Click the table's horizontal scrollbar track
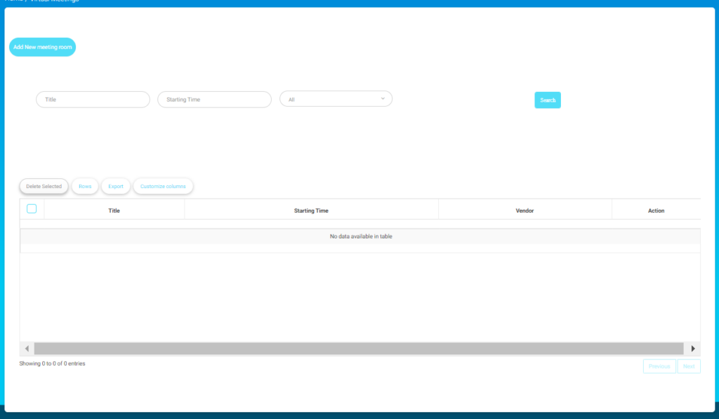719x419 pixels. [x=359, y=349]
